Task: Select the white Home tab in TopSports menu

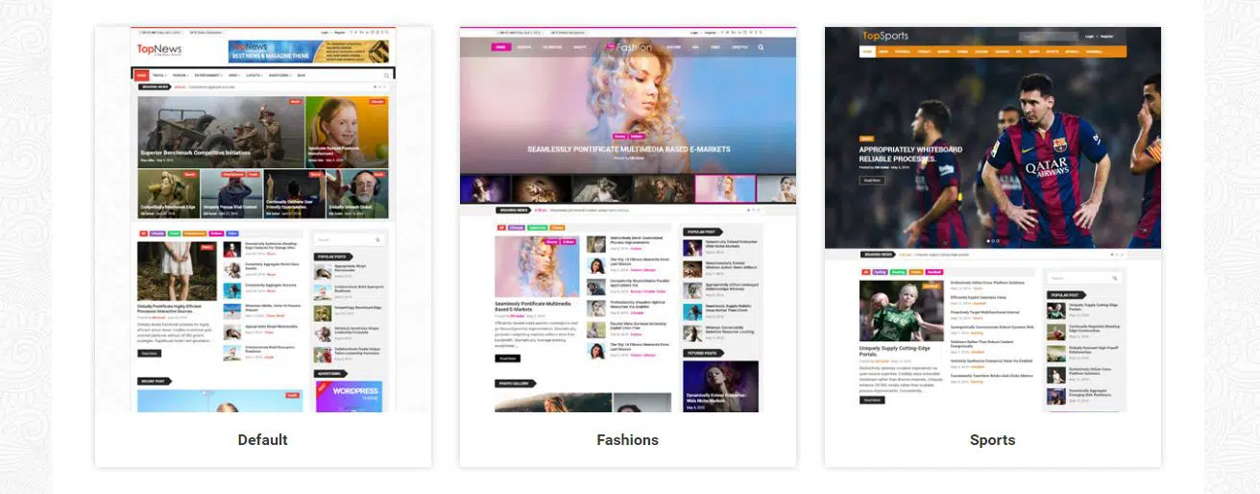Action: [867, 51]
